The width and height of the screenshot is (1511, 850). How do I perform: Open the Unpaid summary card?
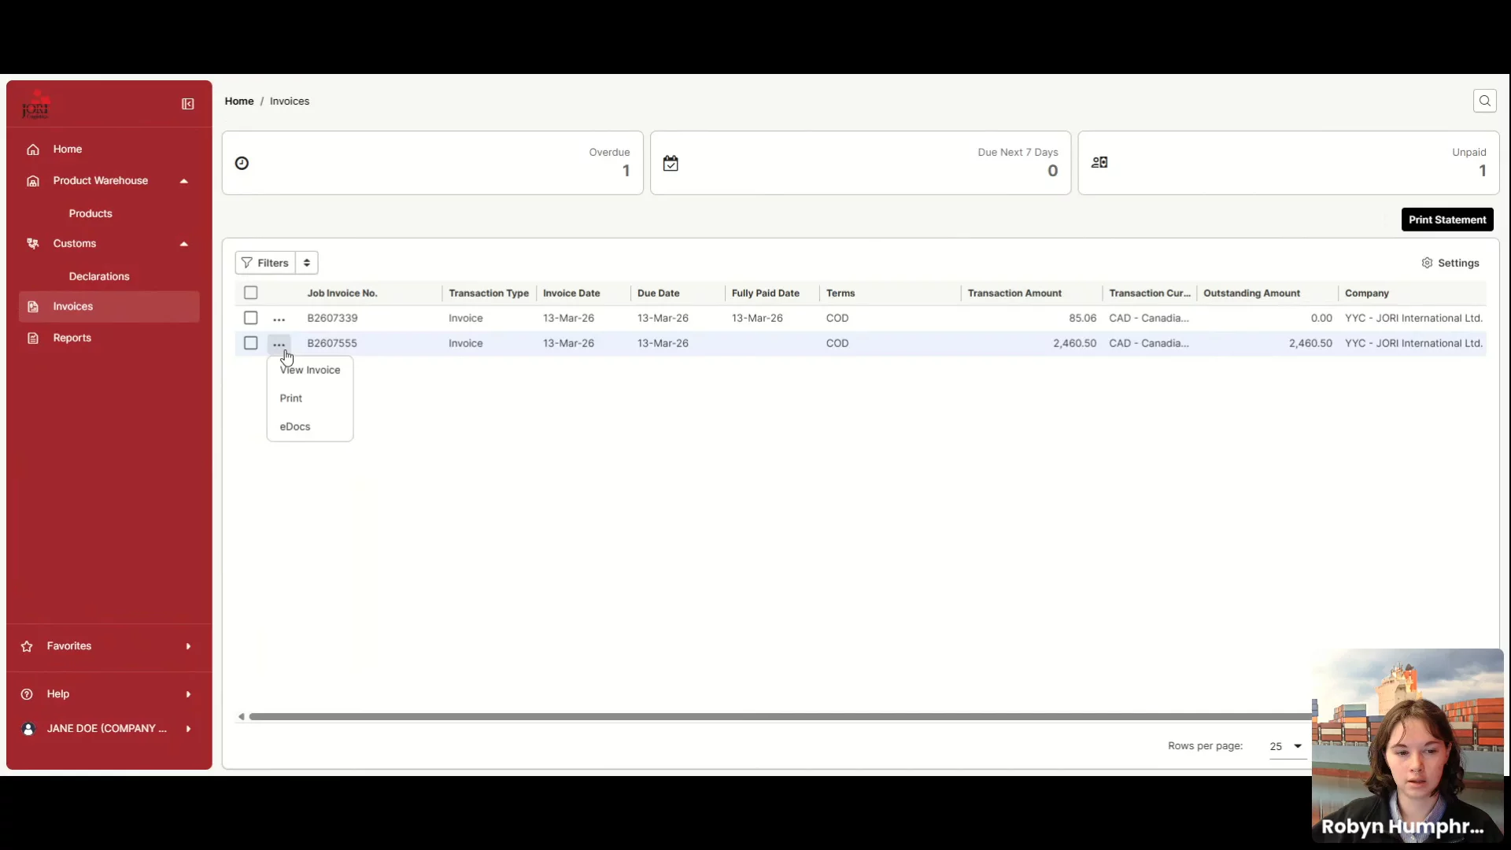coord(1288,163)
